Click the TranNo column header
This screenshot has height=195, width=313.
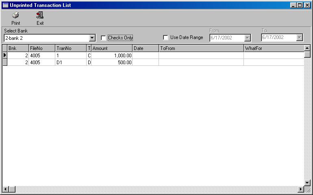click(x=71, y=48)
